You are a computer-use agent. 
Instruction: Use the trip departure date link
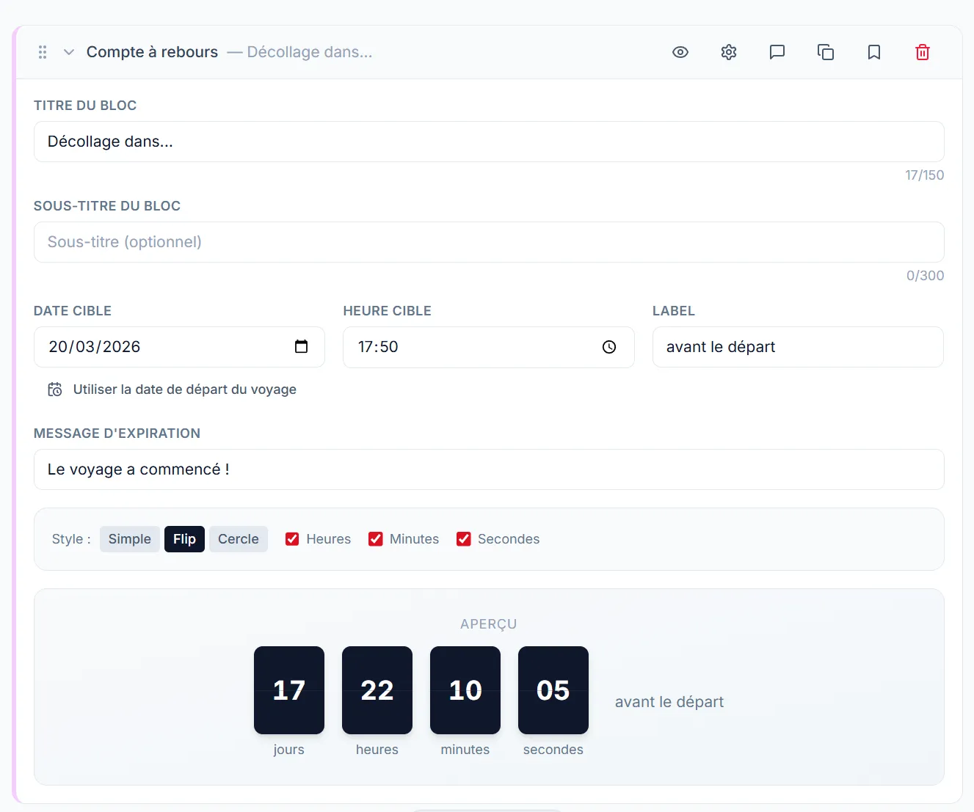184,389
